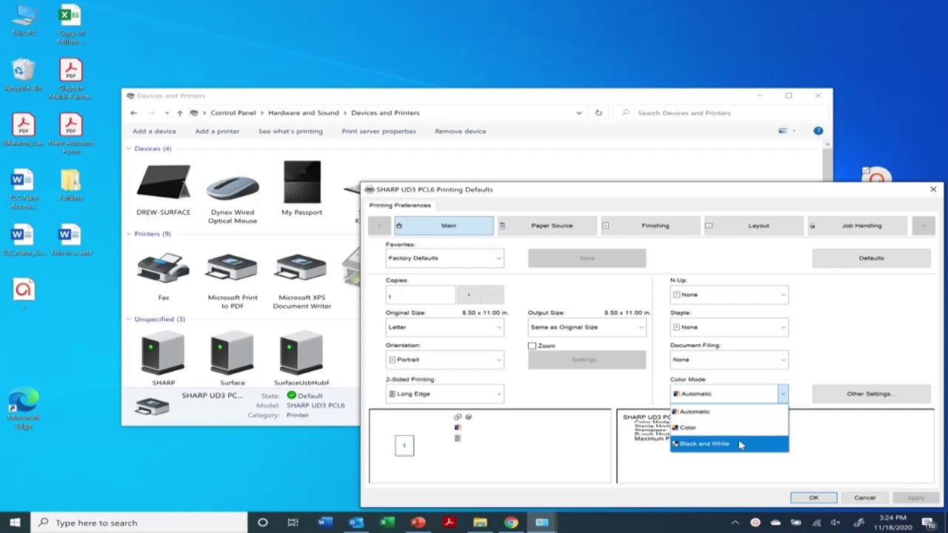Screen dimensions: 948x533
Task: Go up one level in Control Panel
Action: tap(179, 113)
